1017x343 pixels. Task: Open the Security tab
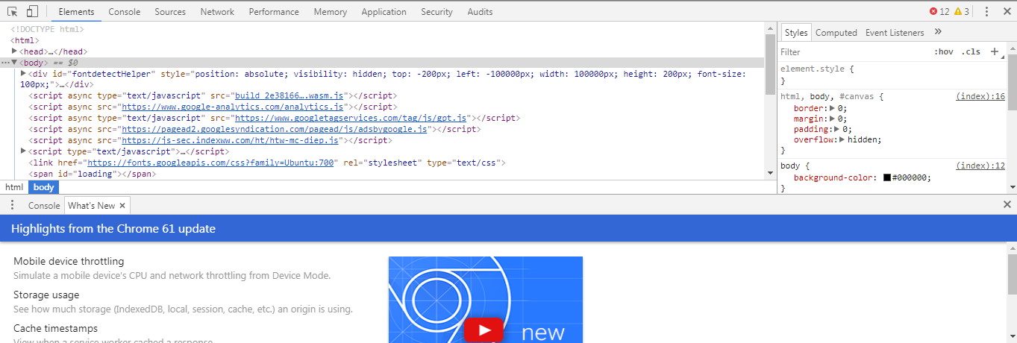[436, 12]
